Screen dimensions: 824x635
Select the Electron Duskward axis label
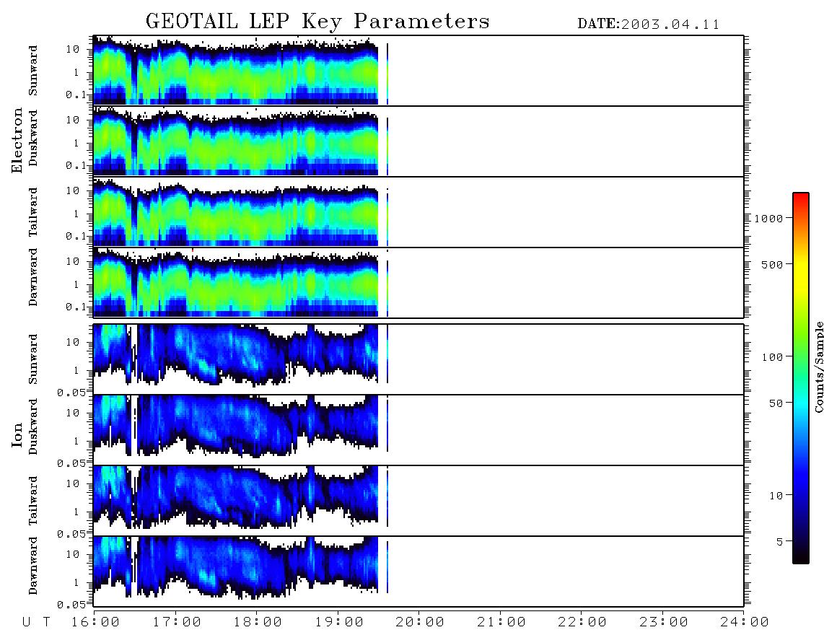[x=33, y=139]
